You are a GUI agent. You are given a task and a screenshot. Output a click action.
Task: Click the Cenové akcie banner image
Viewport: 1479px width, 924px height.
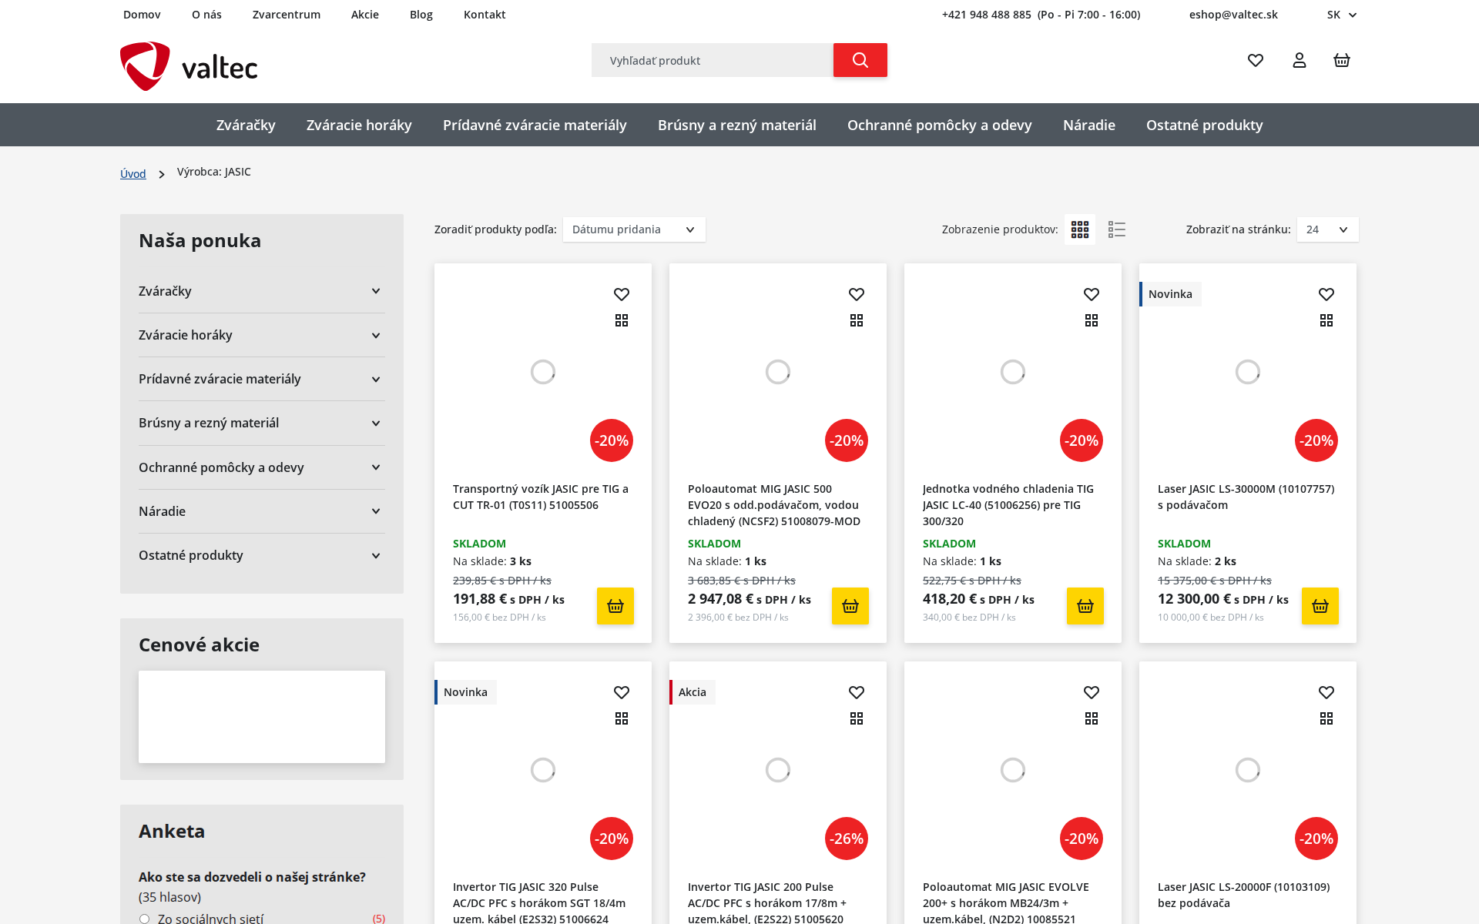coord(262,717)
